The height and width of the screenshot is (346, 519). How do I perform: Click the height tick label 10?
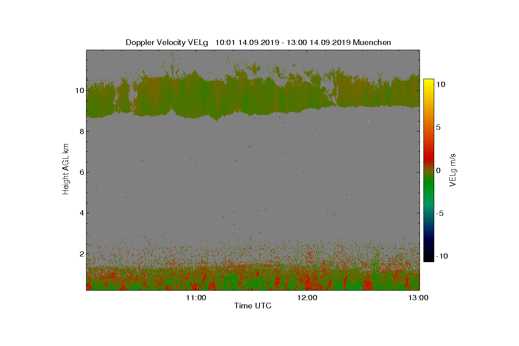[x=79, y=91]
